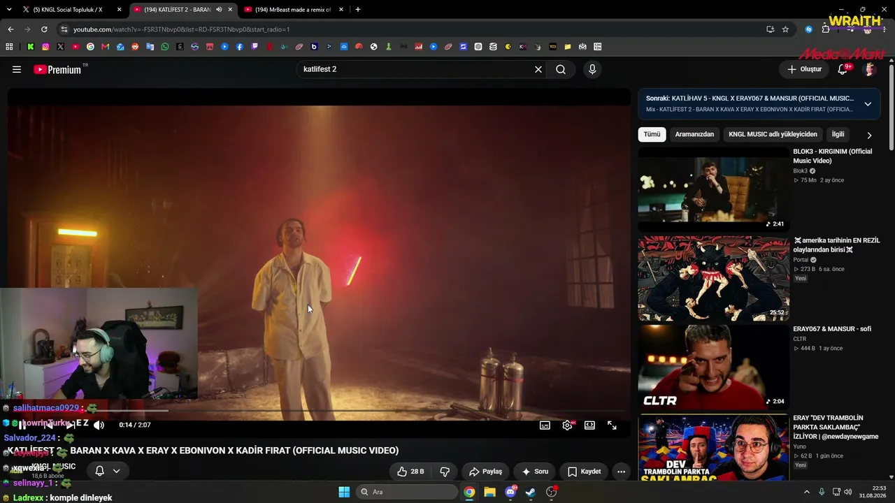Clear the search box with the X icon

point(538,69)
